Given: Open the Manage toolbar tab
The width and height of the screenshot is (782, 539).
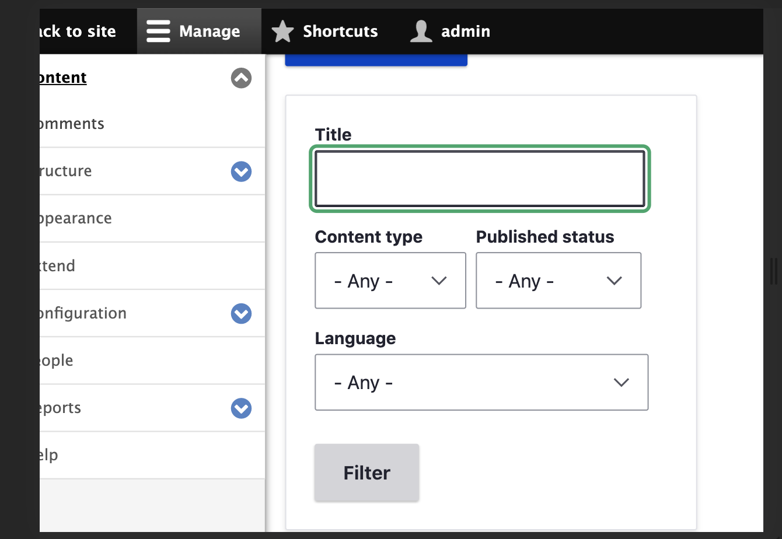Looking at the screenshot, I should [199, 32].
